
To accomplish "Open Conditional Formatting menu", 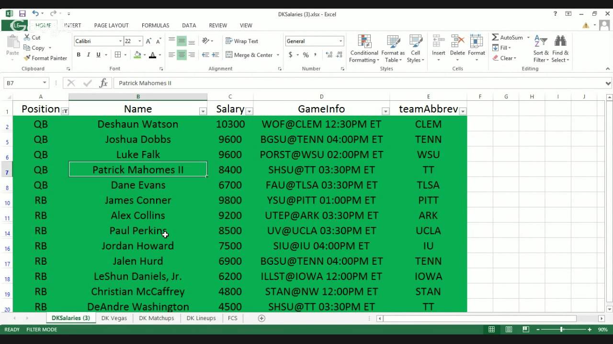I will tap(364, 49).
